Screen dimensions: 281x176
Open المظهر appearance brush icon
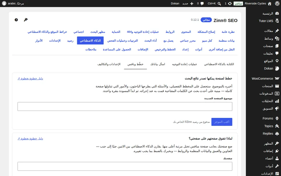click(x=277, y=143)
